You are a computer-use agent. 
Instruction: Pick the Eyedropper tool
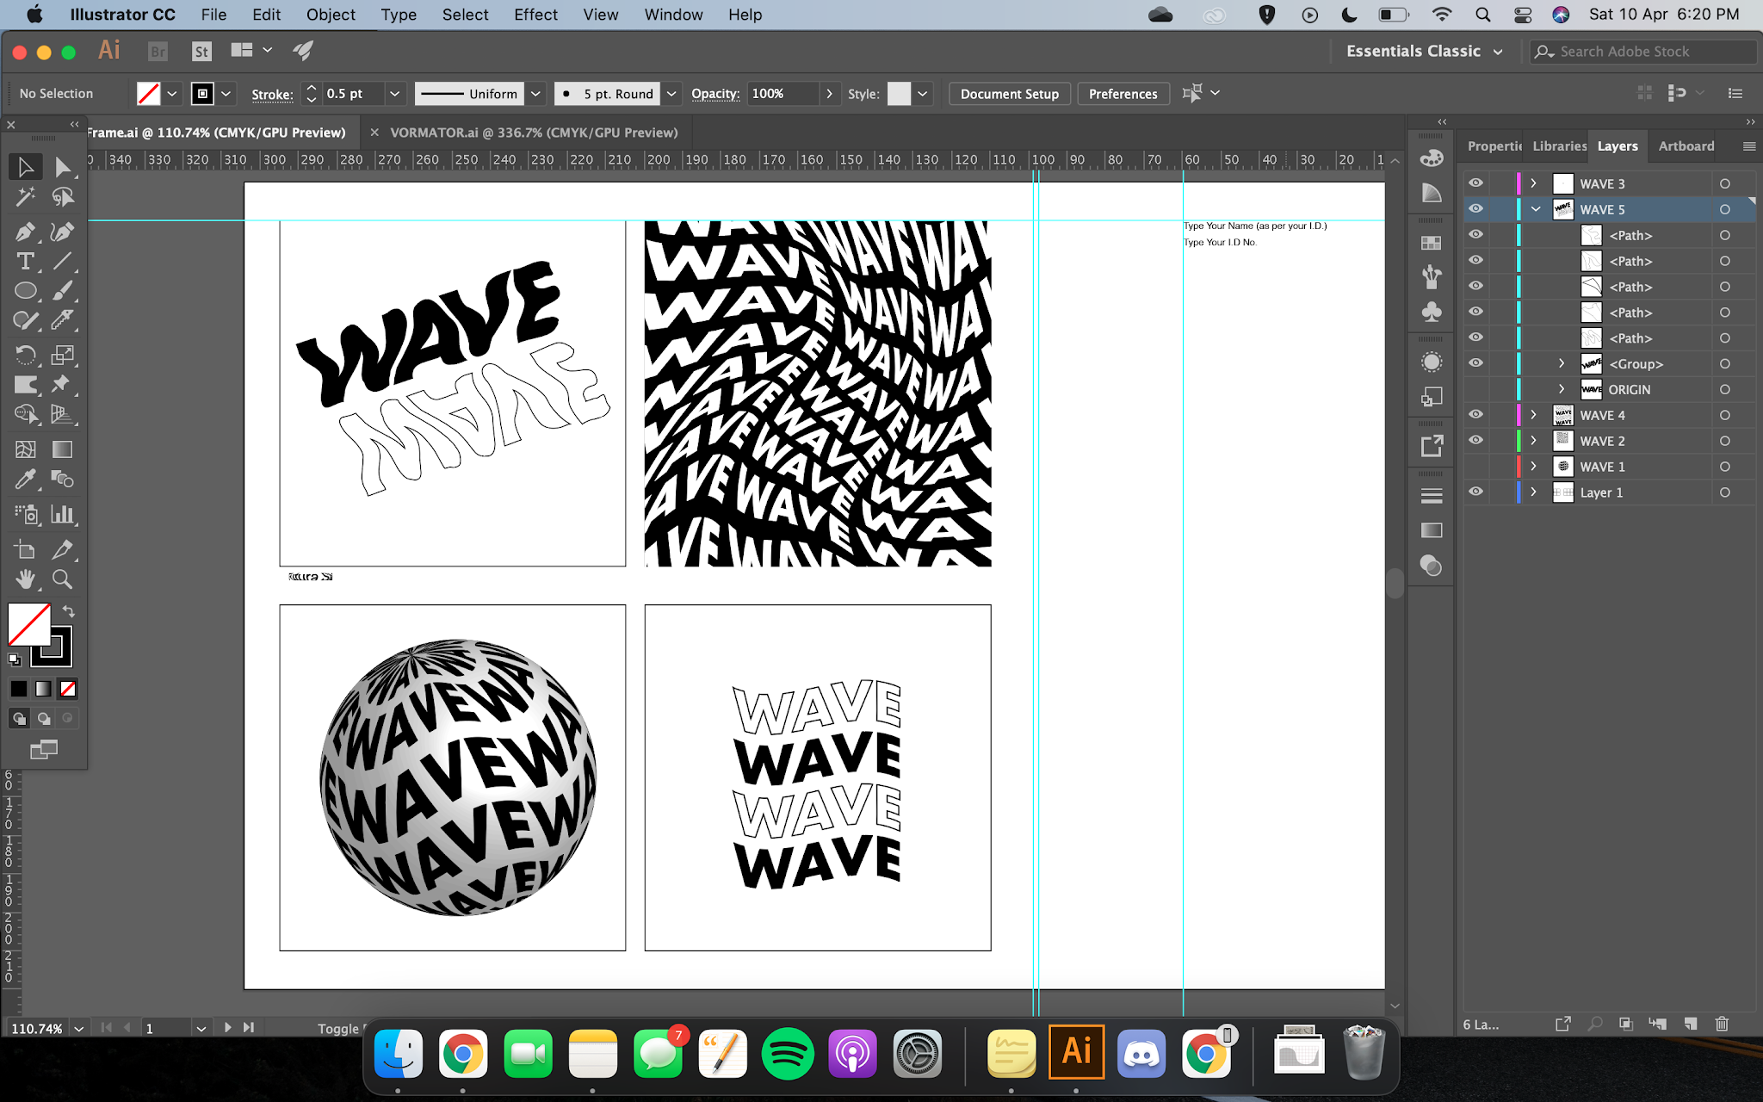tap(25, 480)
